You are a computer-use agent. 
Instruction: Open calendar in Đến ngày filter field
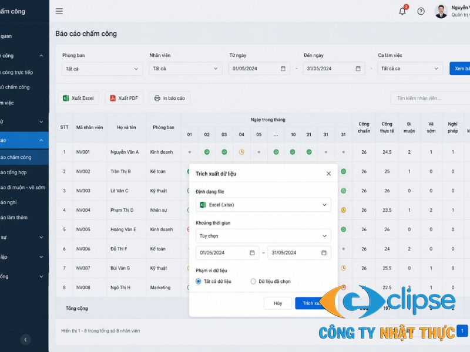click(358, 69)
